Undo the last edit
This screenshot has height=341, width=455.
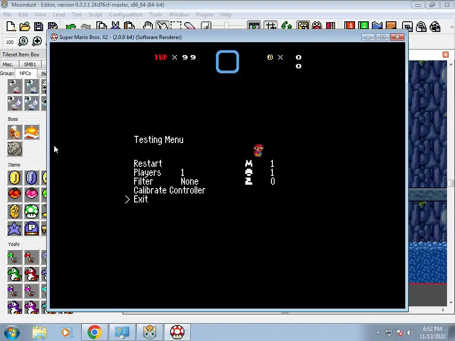(x=71, y=27)
